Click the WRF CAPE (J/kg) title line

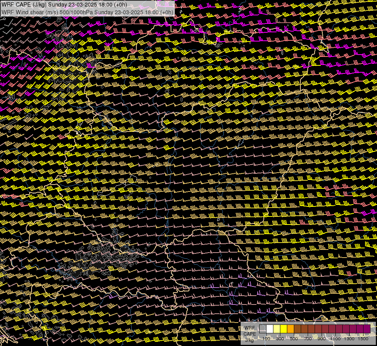[64, 5]
